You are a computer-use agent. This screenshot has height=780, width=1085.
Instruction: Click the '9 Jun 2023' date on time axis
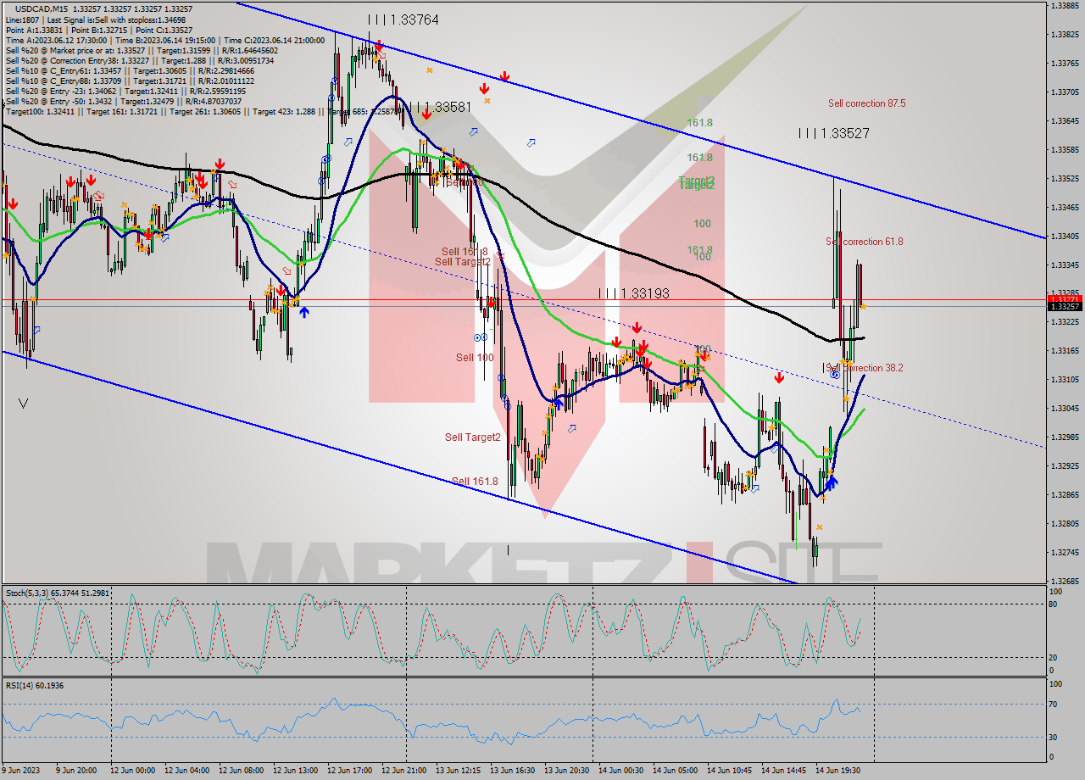20,771
